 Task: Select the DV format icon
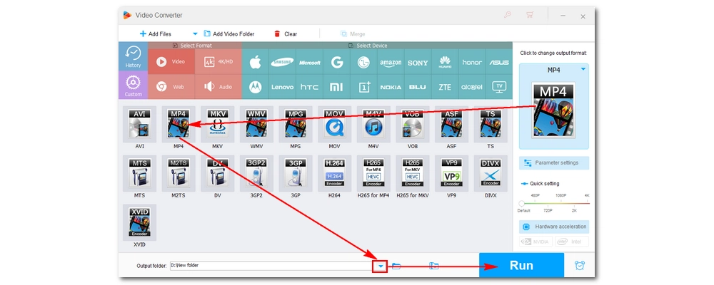pyautogui.click(x=217, y=173)
